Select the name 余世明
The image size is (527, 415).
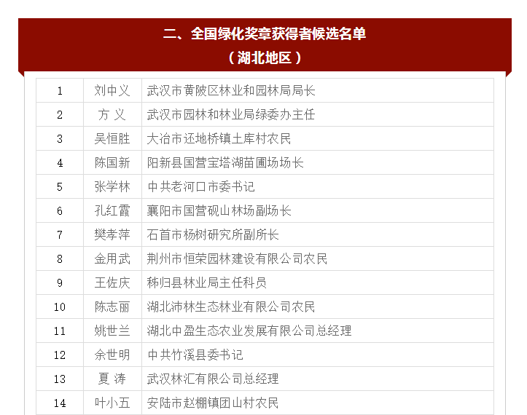112,355
